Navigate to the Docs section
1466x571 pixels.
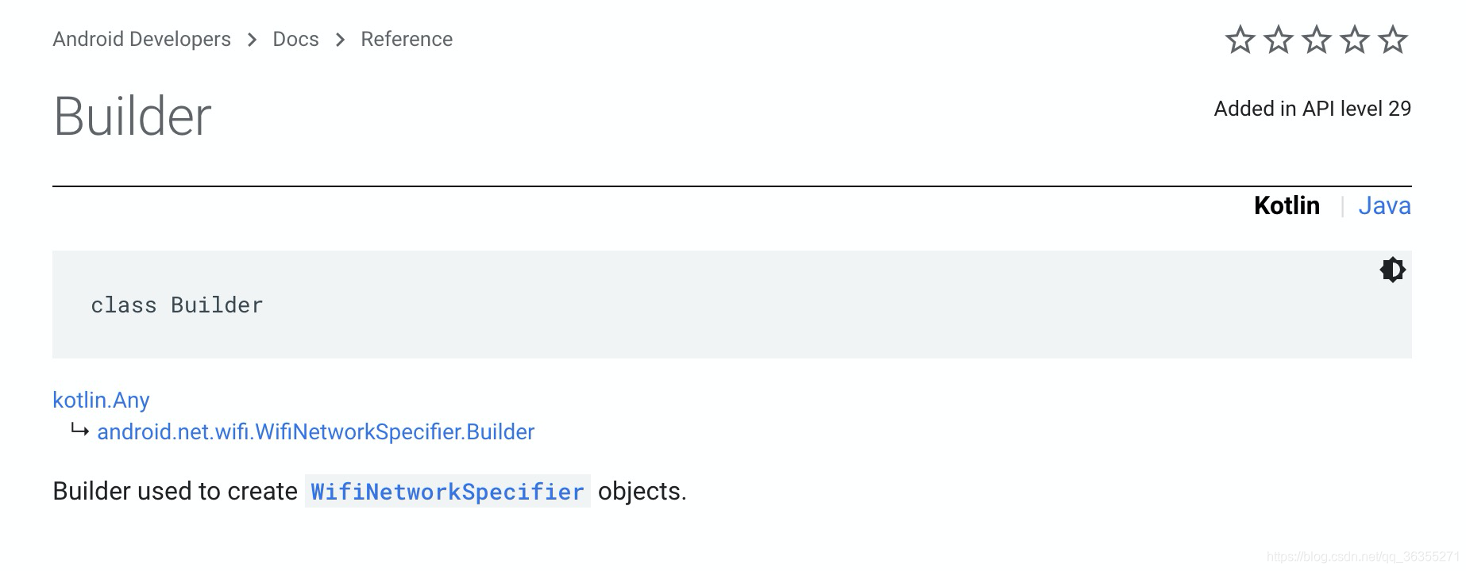point(295,39)
